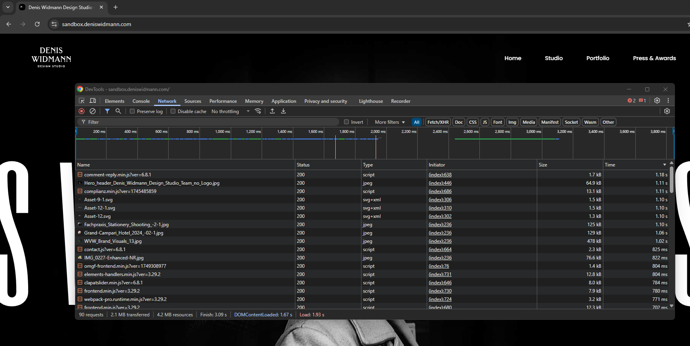Image resolution: width=690 pixels, height=346 pixels.
Task: Switch to the Performance tab
Action: pos(223,101)
